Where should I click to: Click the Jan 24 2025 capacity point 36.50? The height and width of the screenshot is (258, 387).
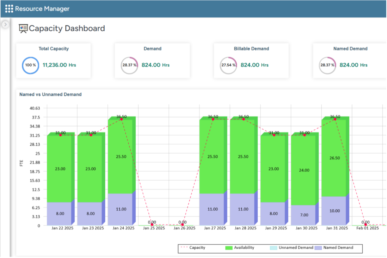point(122,119)
